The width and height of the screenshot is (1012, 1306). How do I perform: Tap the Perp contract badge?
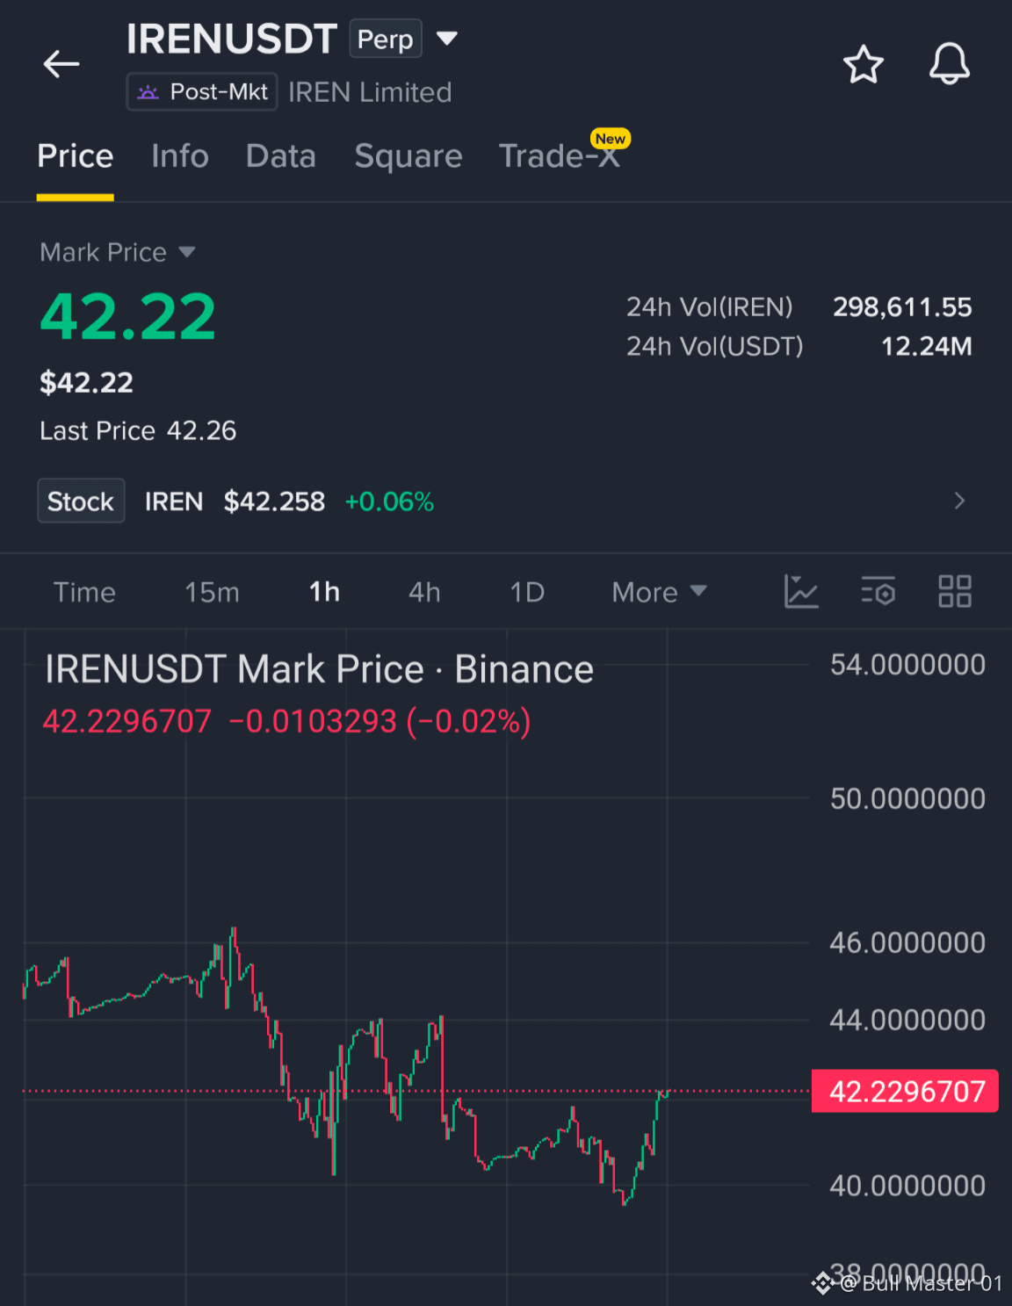click(386, 39)
